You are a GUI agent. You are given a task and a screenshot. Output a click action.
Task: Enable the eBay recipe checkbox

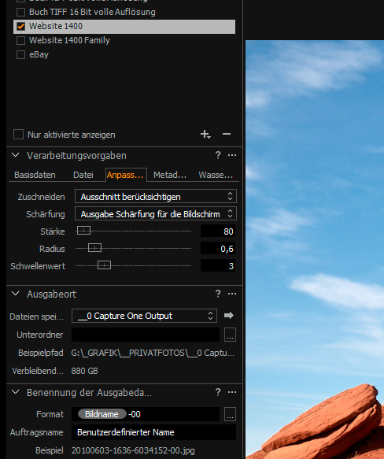click(x=20, y=55)
